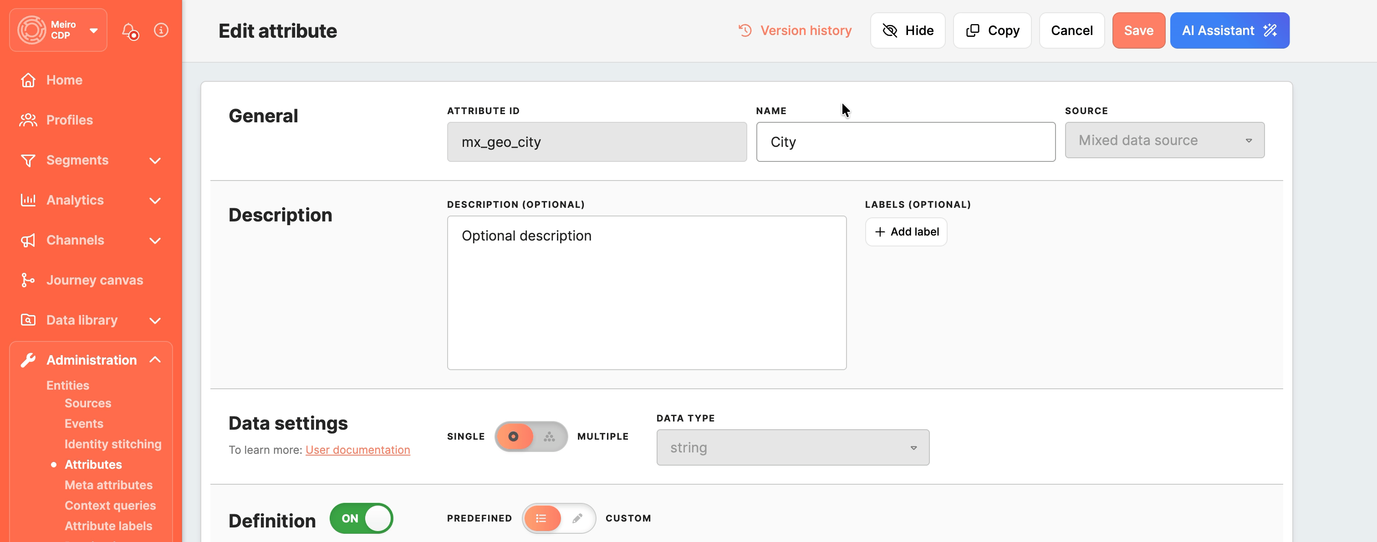Open Journey canvas page
This screenshot has height=542, width=1377.
click(95, 281)
